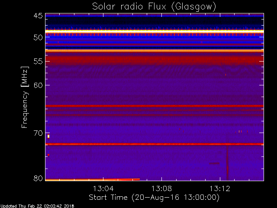The image size is (277, 208).
Task: Click the "13:04" time tick label
Action: [x=103, y=188]
